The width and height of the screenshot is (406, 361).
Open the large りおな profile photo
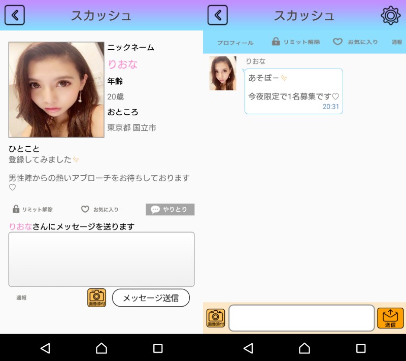tap(56, 89)
